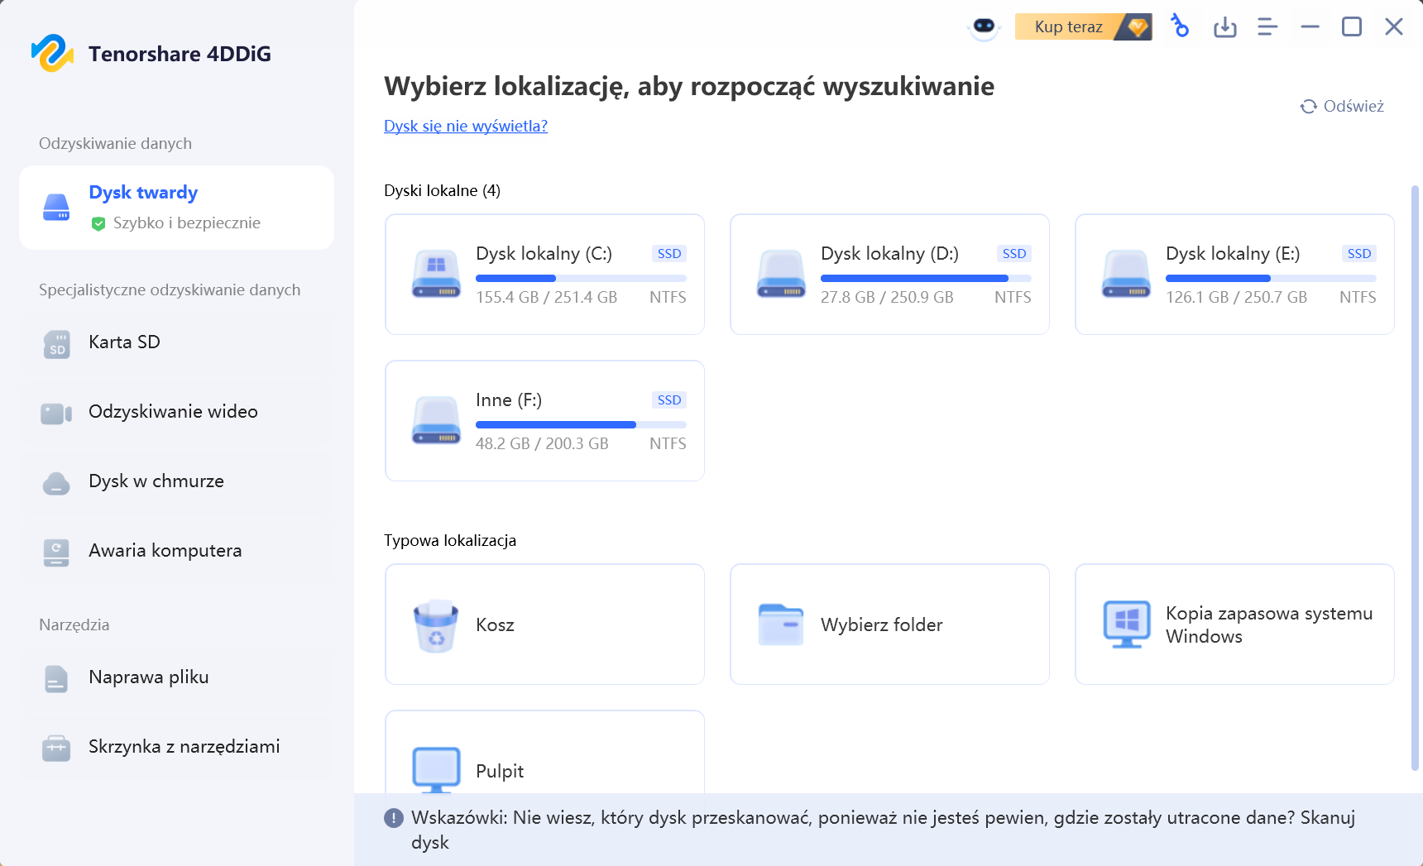This screenshot has width=1423, height=866.
Task: Click the folder icon in Wybierz folder
Action: pos(781,624)
